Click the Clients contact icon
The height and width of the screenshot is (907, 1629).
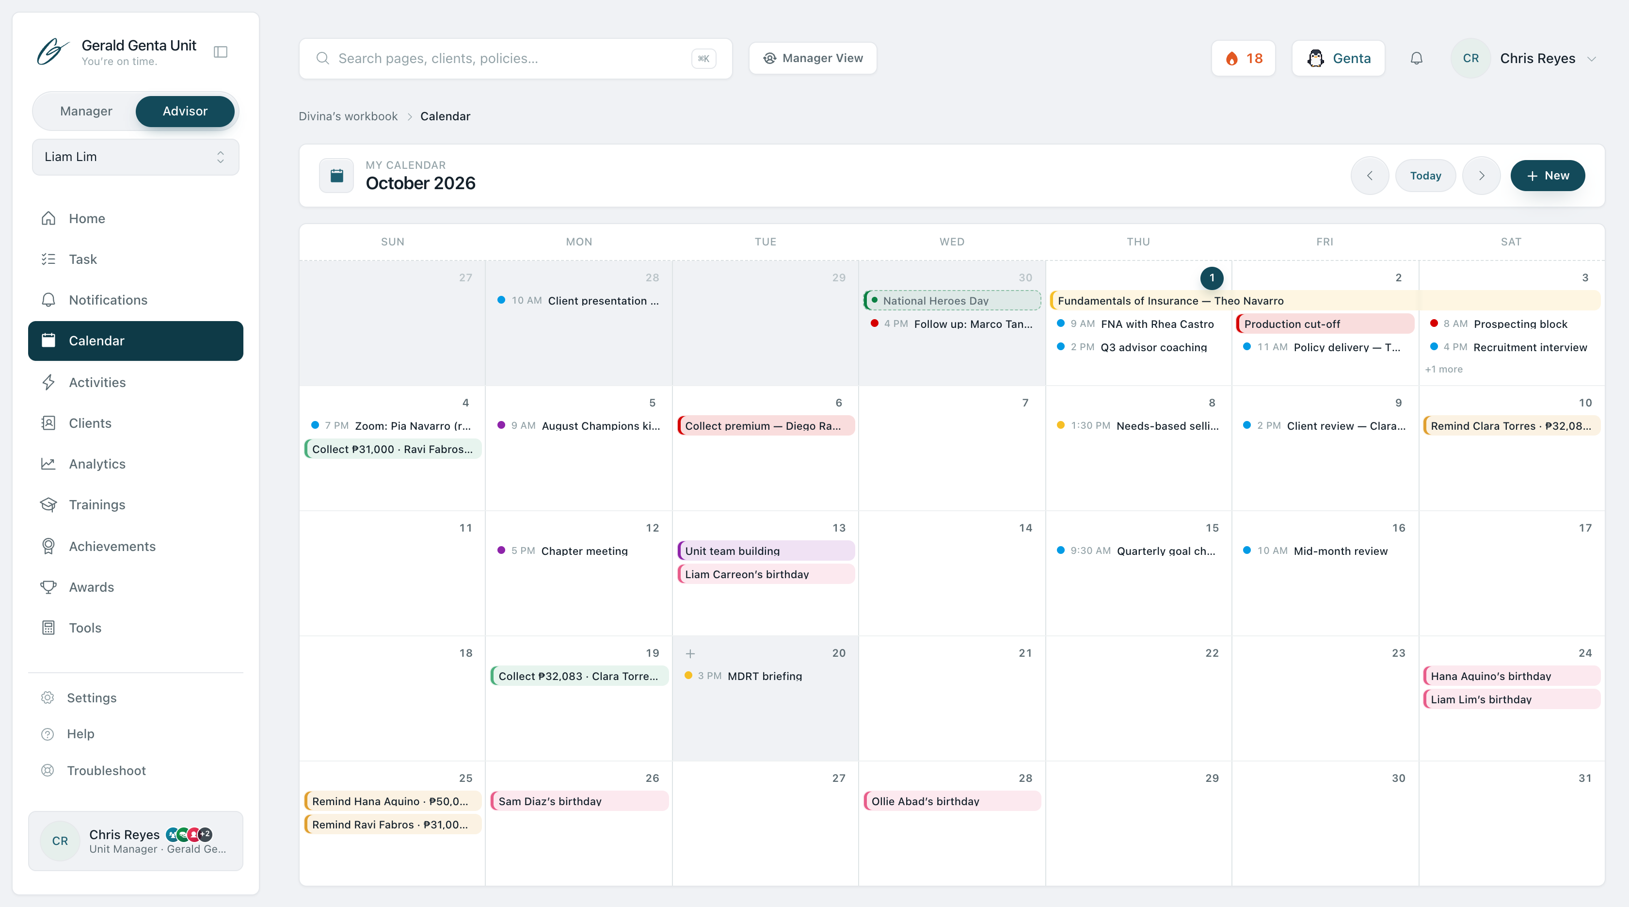click(x=48, y=423)
